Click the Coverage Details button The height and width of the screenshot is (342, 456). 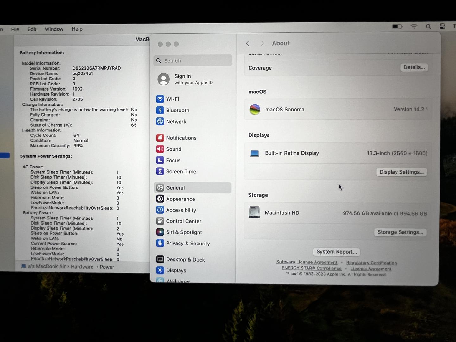(414, 67)
